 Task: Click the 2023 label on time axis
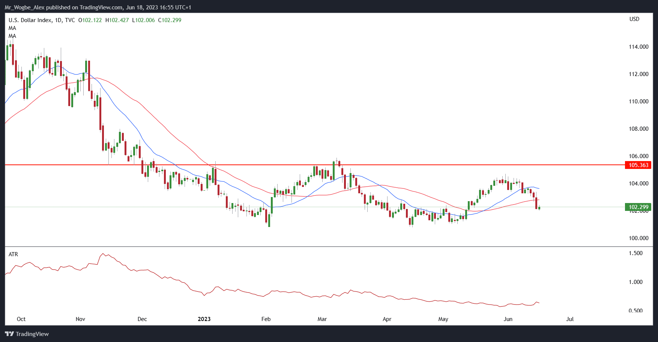(x=204, y=319)
